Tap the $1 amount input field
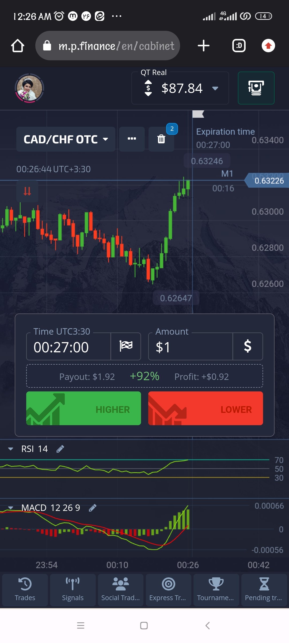The height and width of the screenshot is (643, 289). tap(191, 347)
